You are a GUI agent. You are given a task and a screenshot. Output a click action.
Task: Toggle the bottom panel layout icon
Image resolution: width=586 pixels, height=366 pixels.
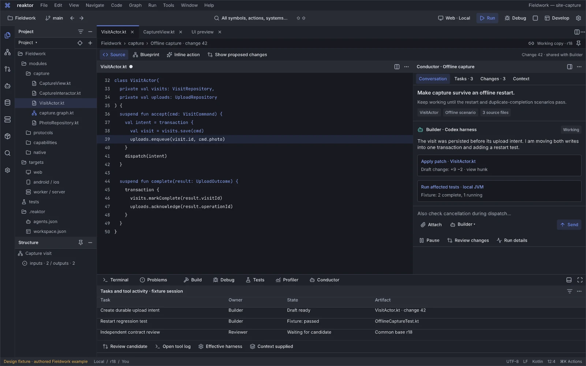tap(569, 280)
